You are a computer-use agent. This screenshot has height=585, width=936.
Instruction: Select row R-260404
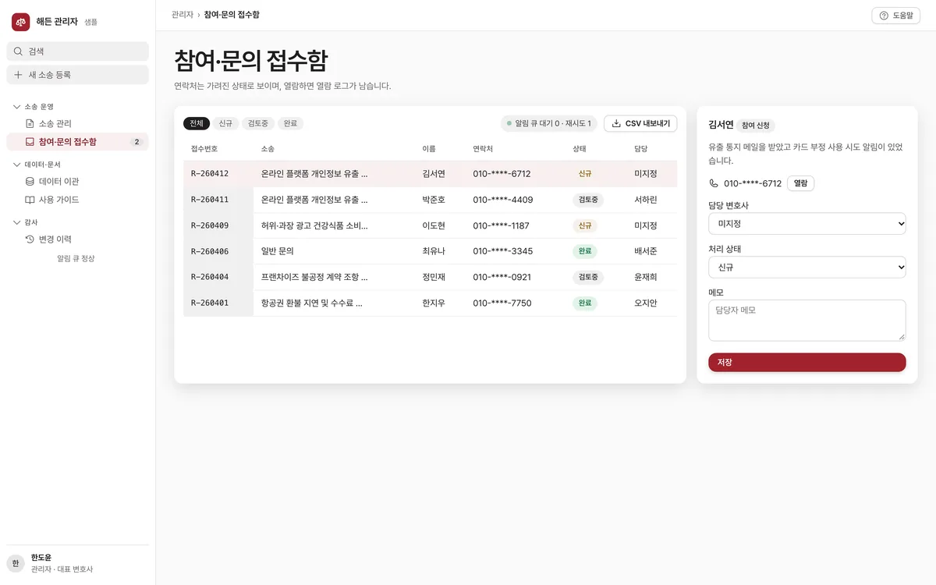click(430, 277)
